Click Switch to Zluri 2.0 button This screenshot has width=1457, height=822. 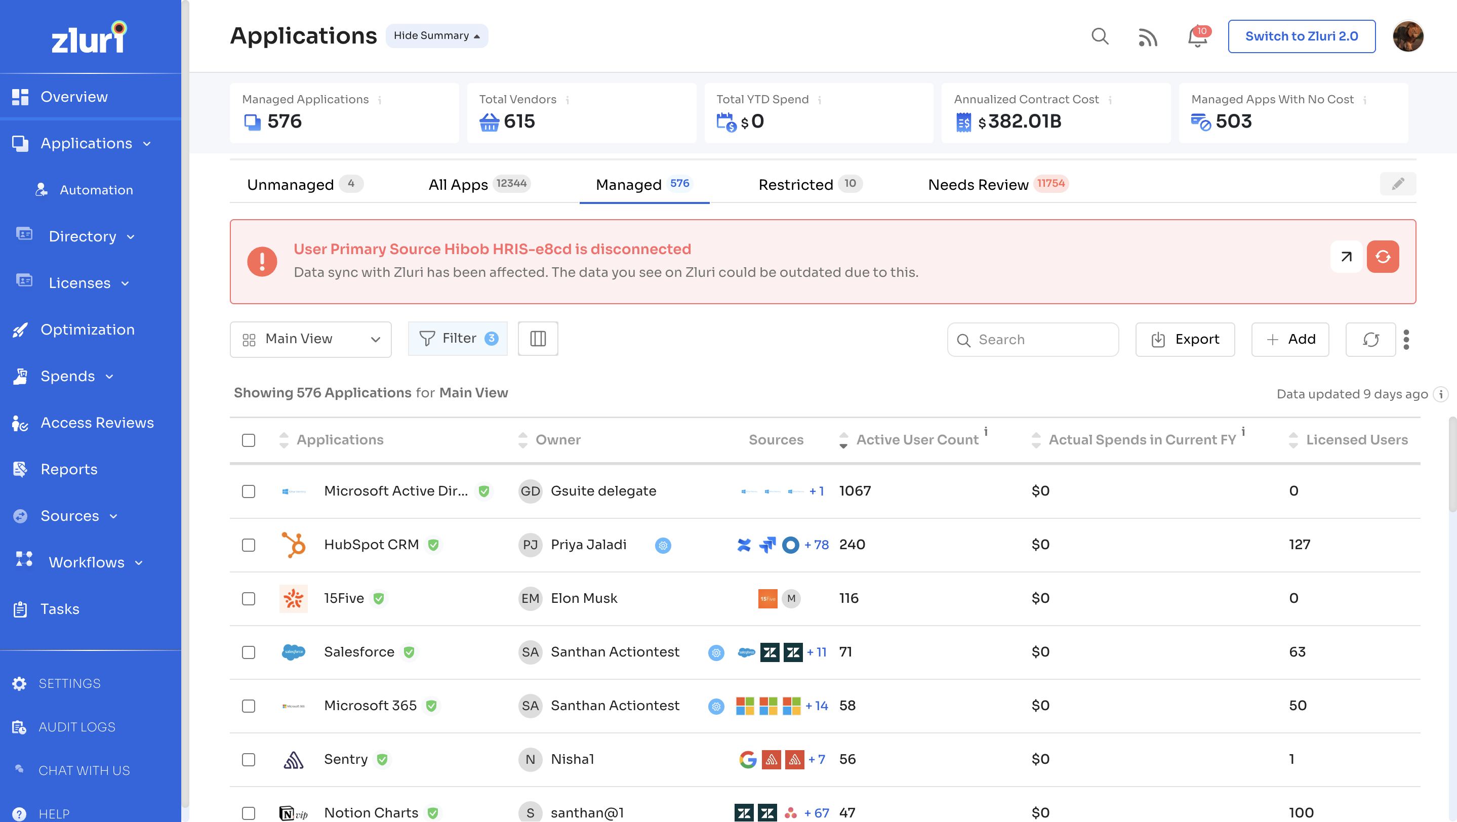click(x=1302, y=36)
